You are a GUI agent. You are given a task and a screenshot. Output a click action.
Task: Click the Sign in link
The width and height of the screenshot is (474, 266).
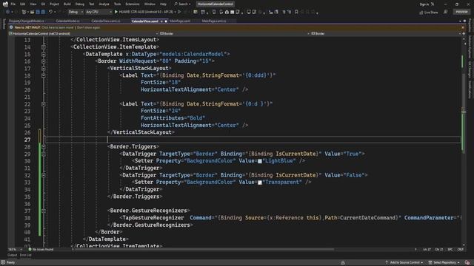pyautogui.click(x=424, y=4)
